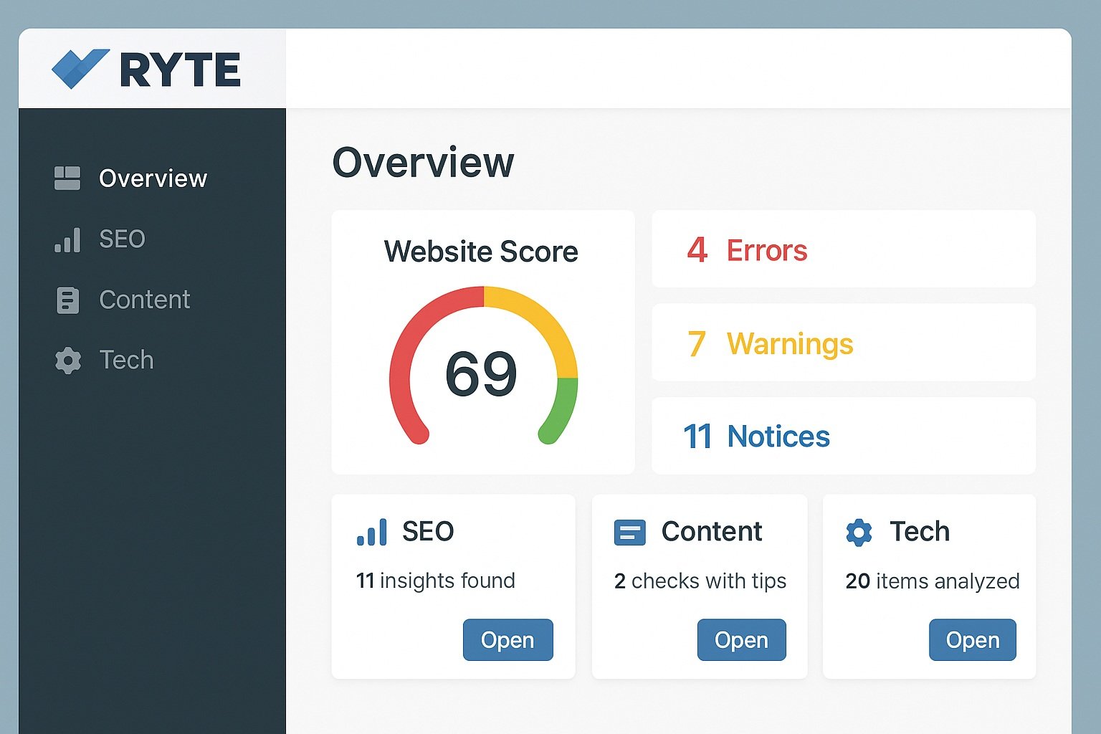Screen dimensions: 1101x734
Task: Click the blue Content card icon
Action: coord(629,533)
